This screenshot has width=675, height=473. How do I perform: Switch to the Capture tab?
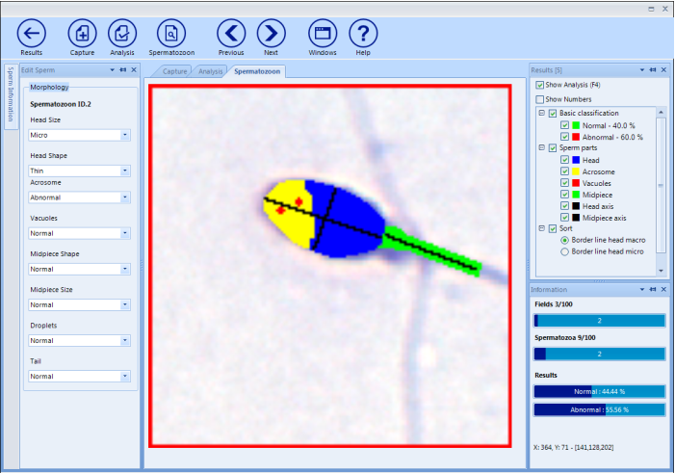[x=174, y=71]
